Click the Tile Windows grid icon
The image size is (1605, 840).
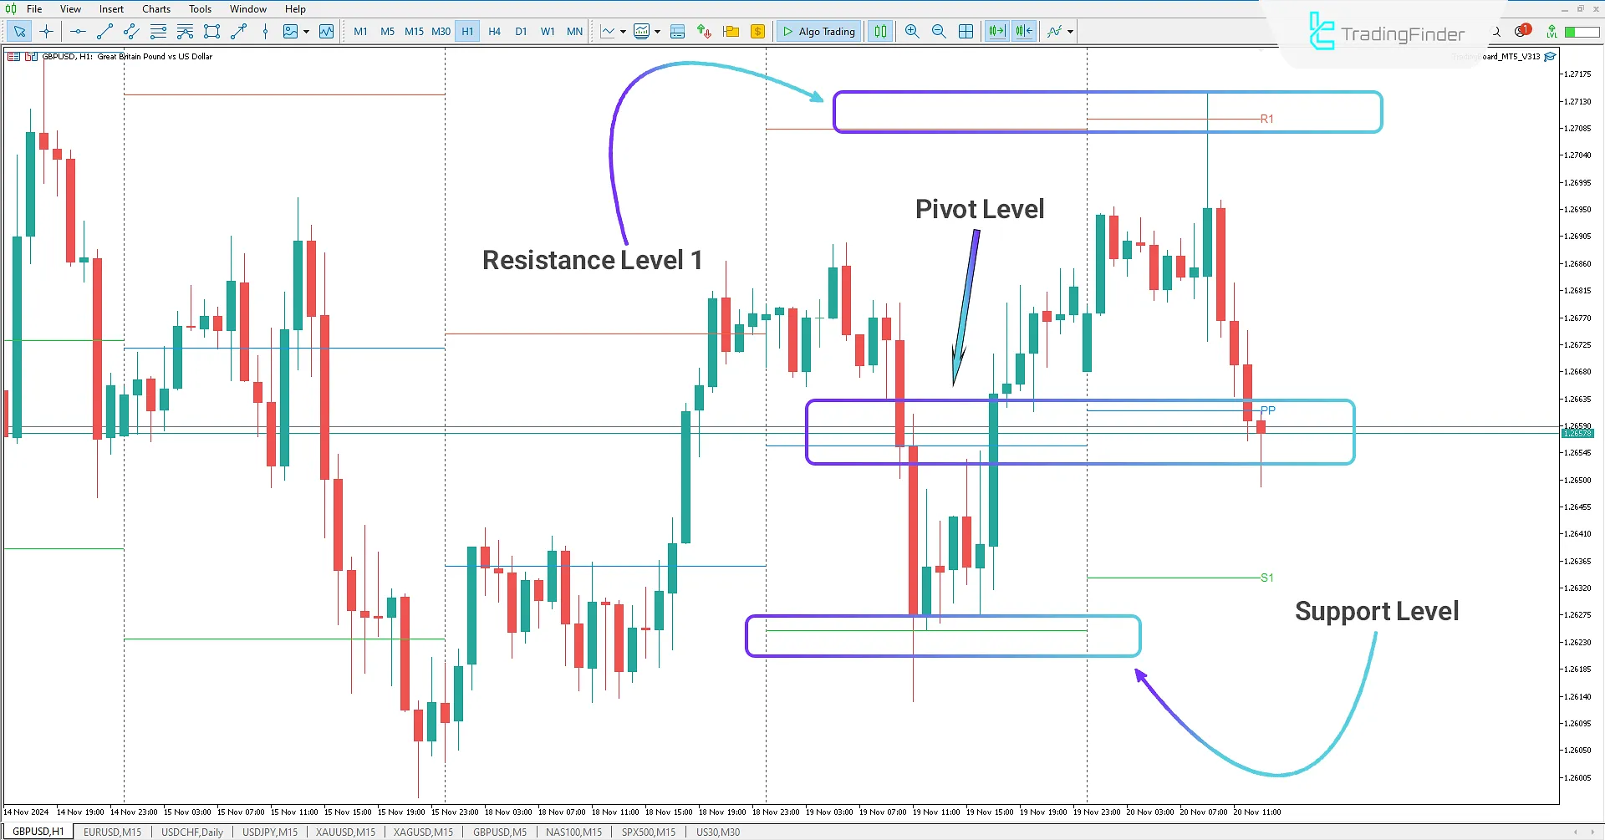coord(966,31)
